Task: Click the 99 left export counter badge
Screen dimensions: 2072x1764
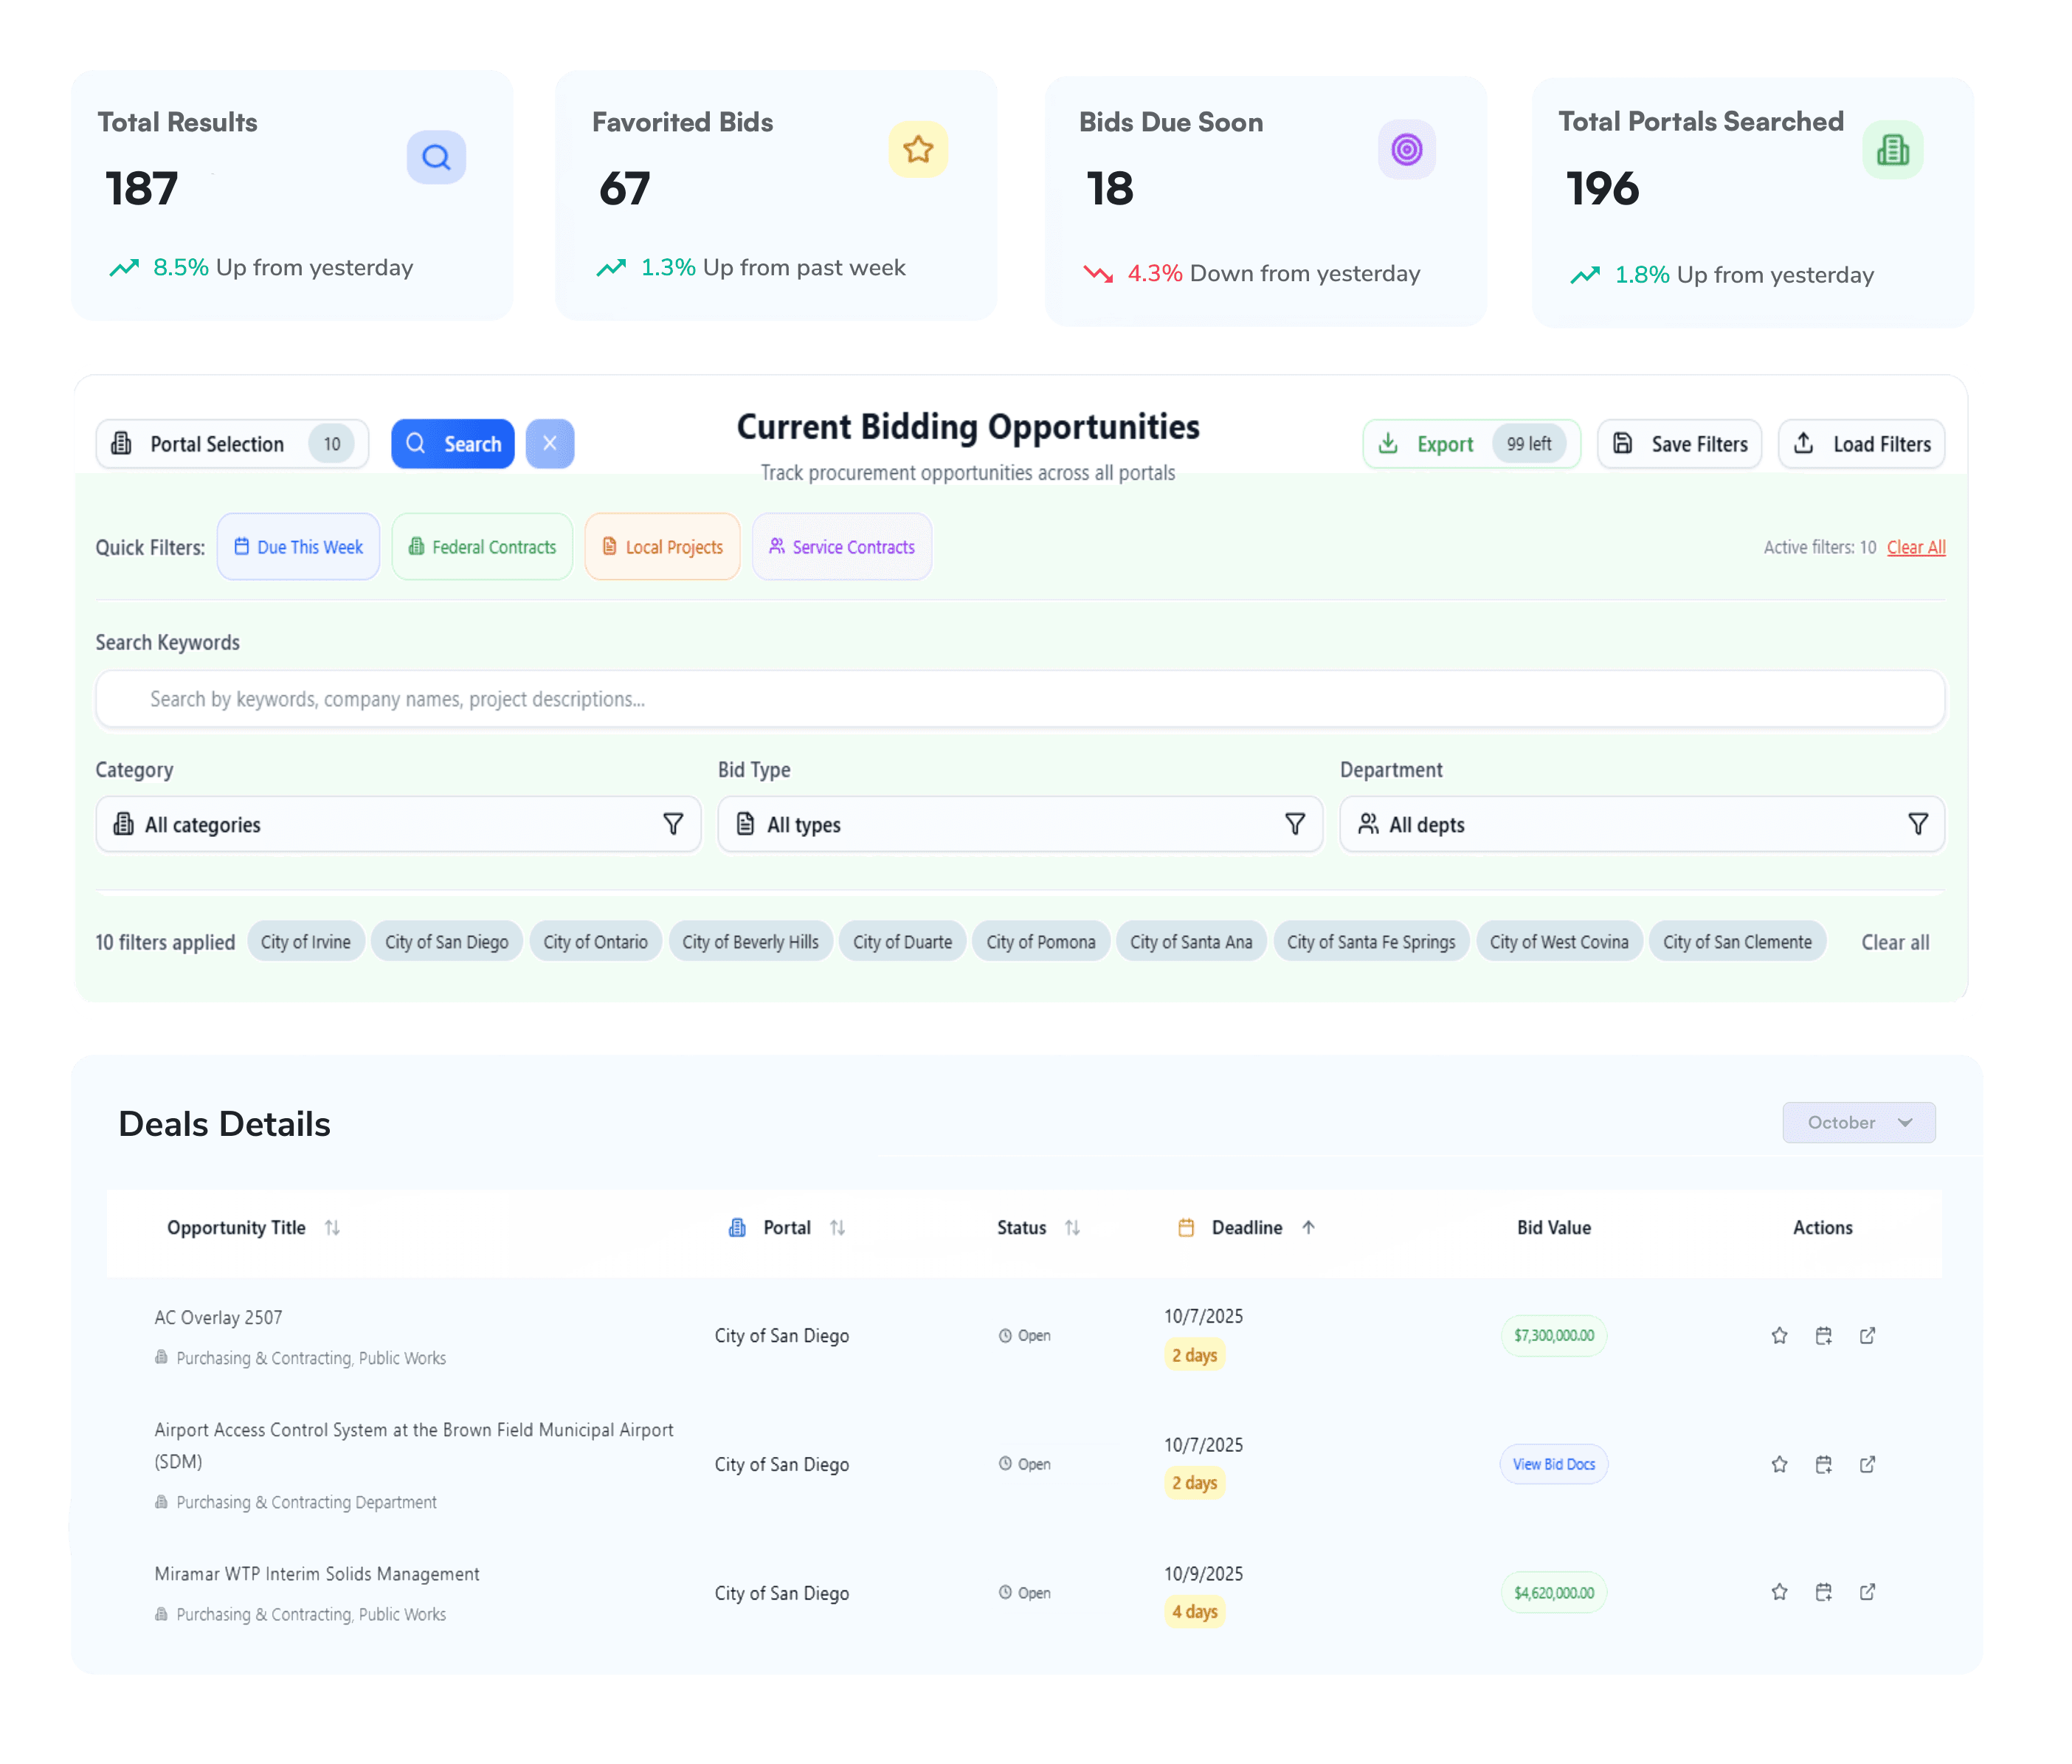Action: point(1528,444)
